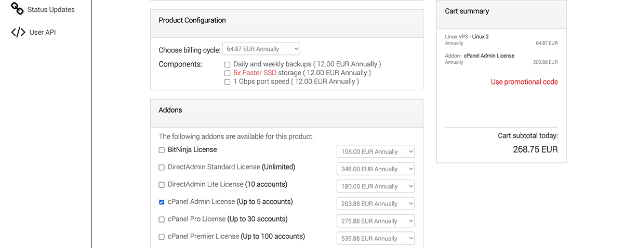The height and width of the screenshot is (248, 624).
Task: Check the BitNinja License addon
Action: pos(162,150)
